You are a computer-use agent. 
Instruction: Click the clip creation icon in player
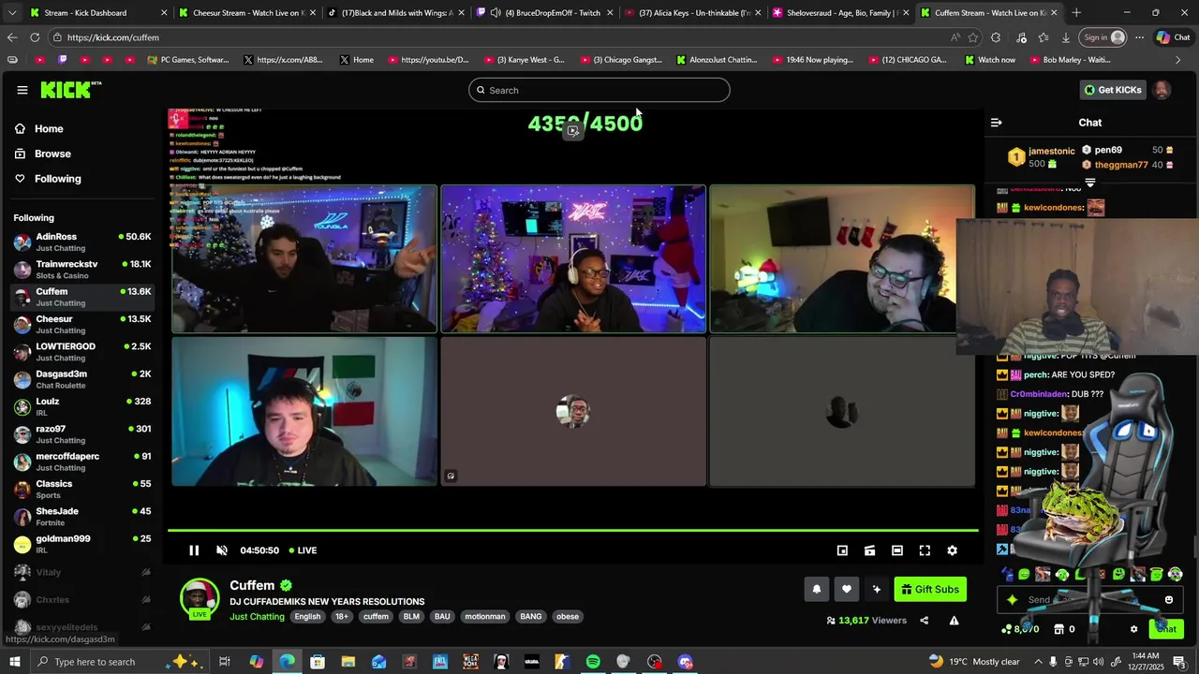click(x=869, y=550)
